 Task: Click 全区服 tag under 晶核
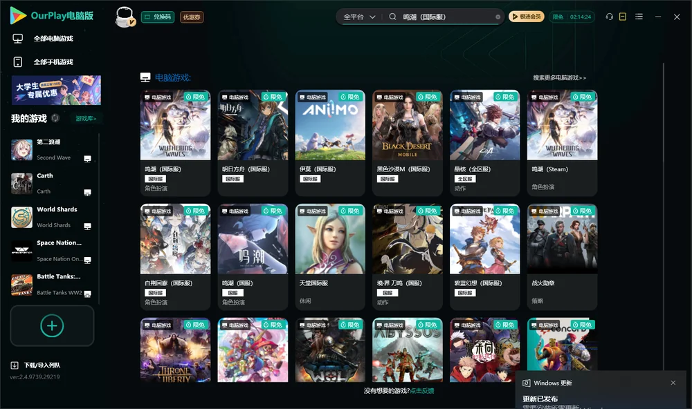465,178
